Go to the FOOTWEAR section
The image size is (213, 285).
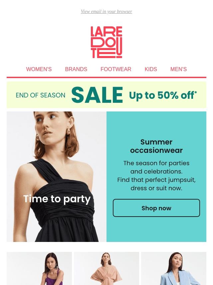point(116,69)
